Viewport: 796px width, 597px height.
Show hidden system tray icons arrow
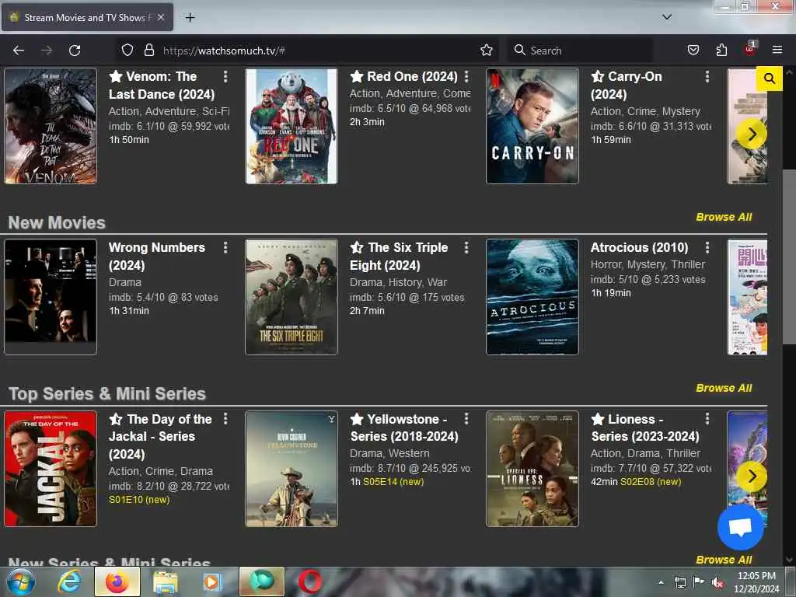point(661,582)
